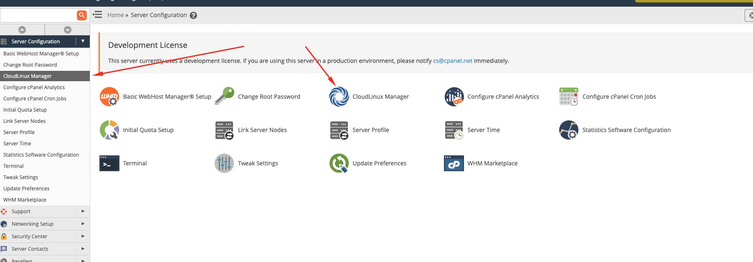This screenshot has height=262, width=753.
Task: Click the Change Root Password key icon
Action: (x=224, y=97)
